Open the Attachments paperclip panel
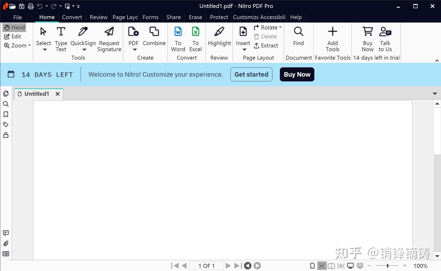 (6, 243)
